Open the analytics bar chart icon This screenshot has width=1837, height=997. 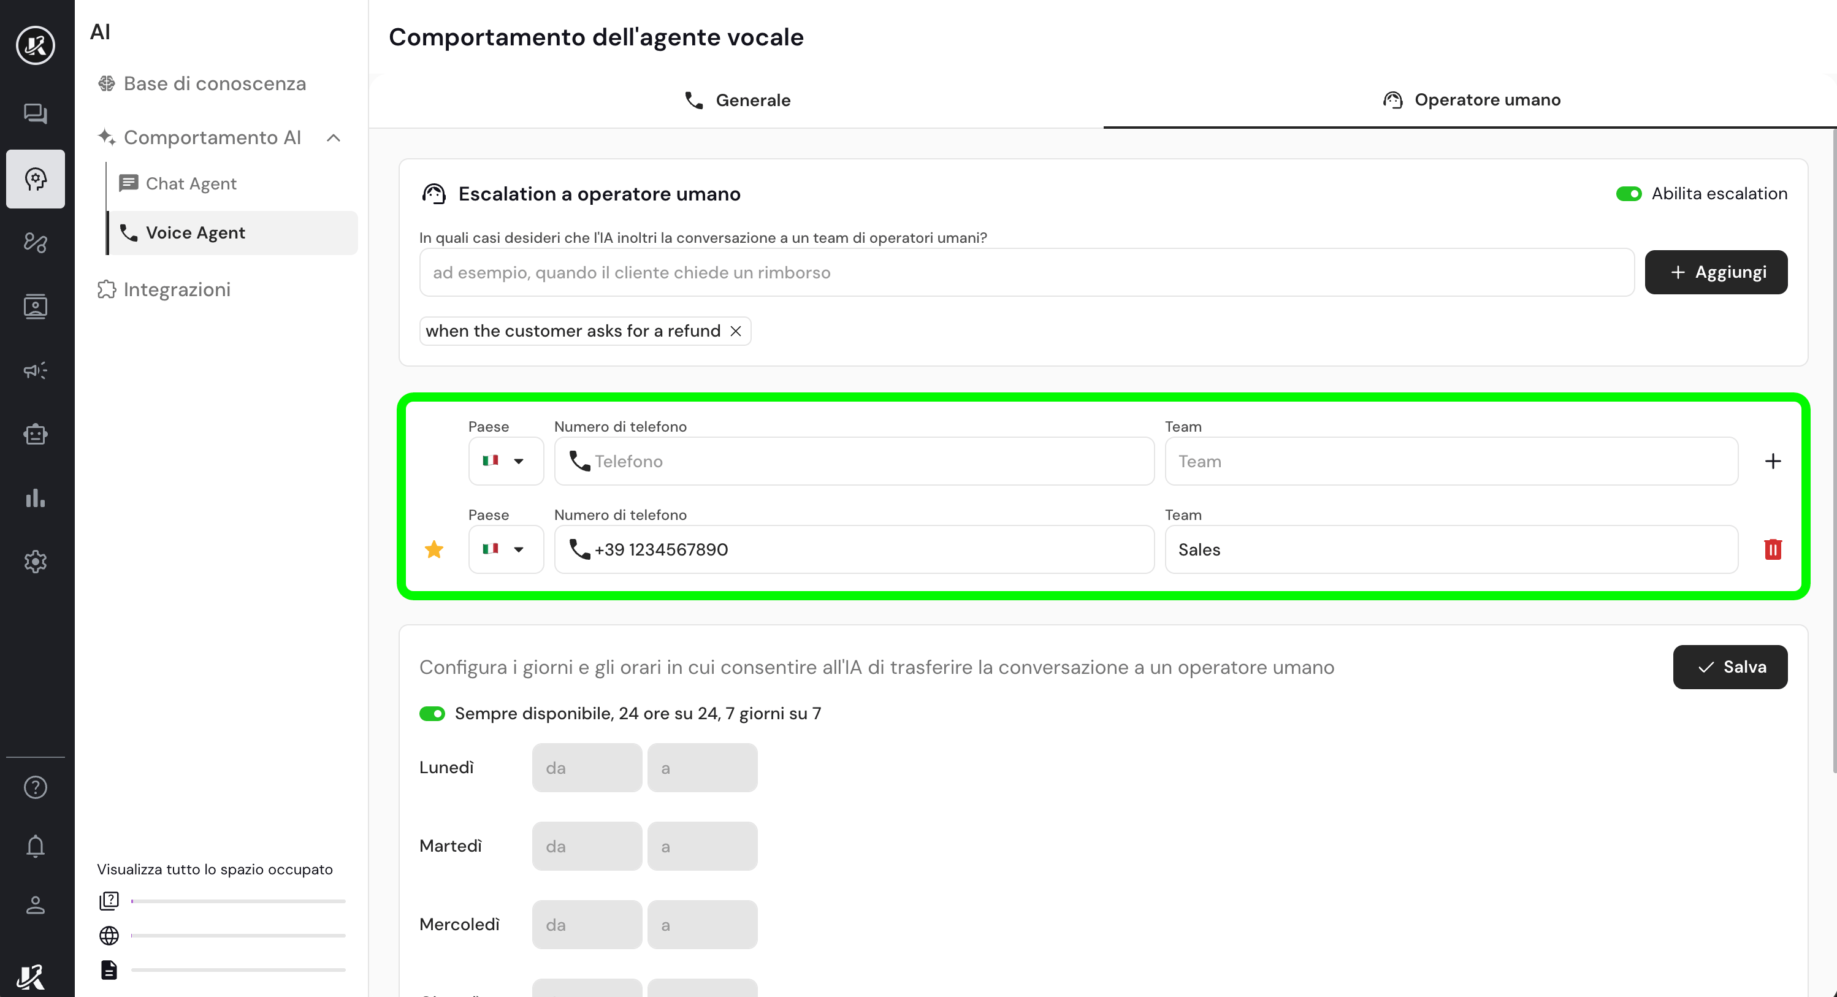(35, 498)
